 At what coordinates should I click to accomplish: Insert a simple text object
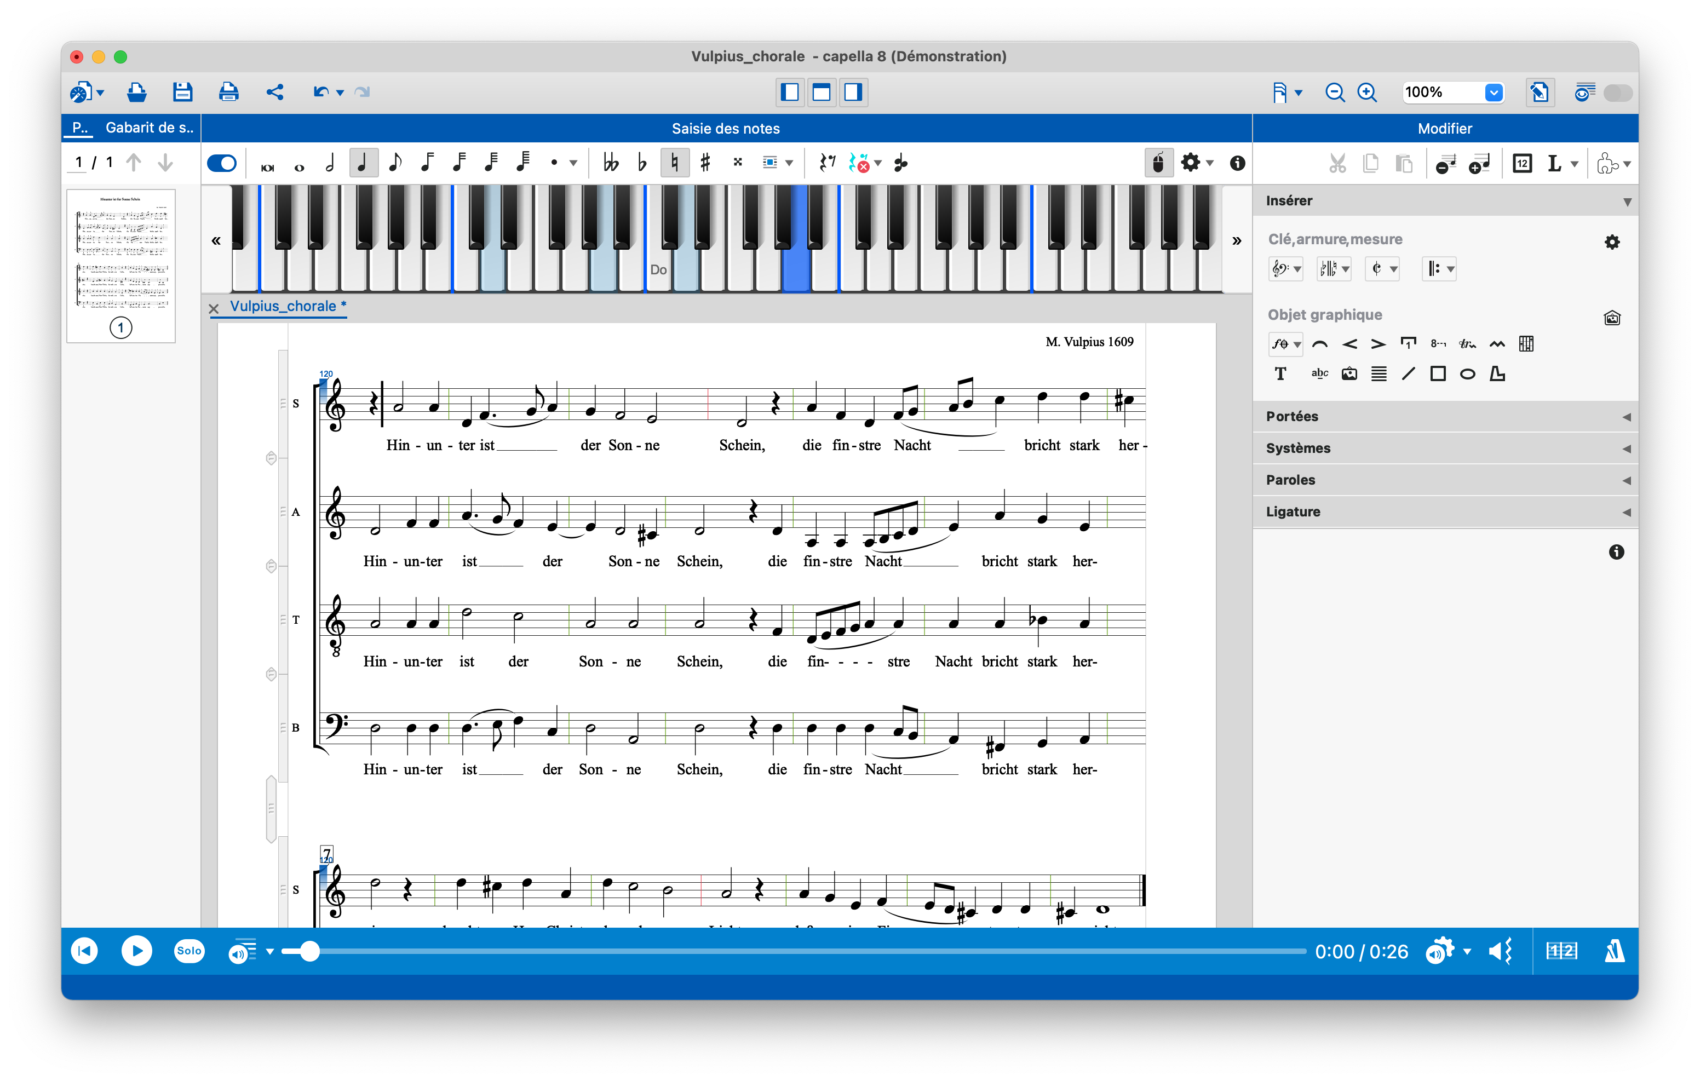1280,374
